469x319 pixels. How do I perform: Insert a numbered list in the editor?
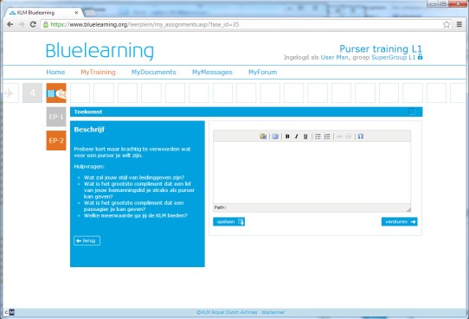click(327, 137)
